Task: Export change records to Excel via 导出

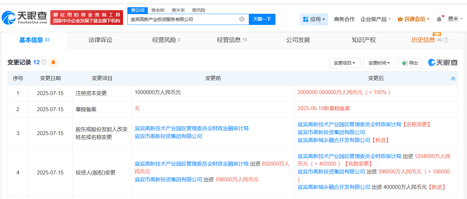Action: [x=410, y=63]
